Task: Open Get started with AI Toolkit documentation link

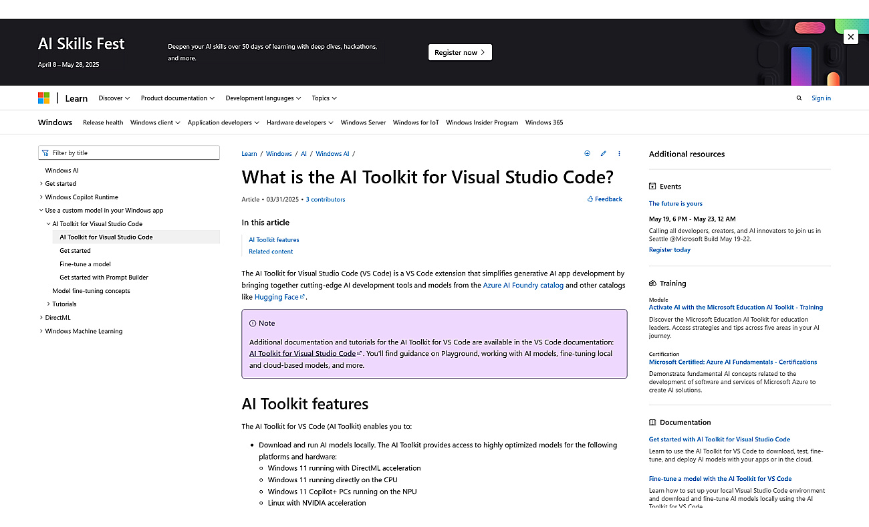Action: [719, 439]
